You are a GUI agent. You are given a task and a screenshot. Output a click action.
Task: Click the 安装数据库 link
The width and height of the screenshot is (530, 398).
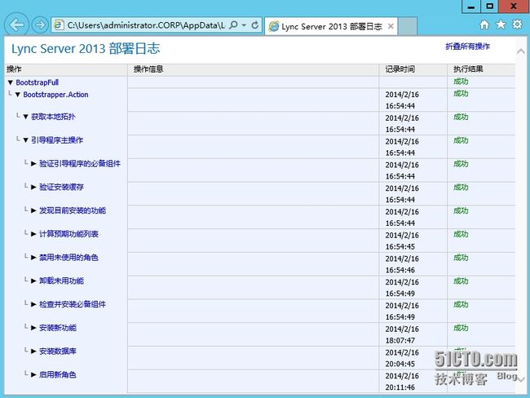coord(57,351)
